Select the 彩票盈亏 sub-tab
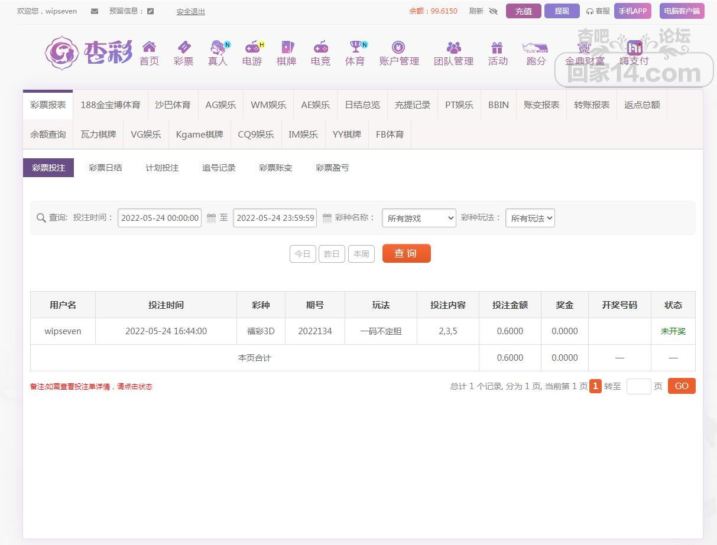This screenshot has height=545, width=717. 332,168
